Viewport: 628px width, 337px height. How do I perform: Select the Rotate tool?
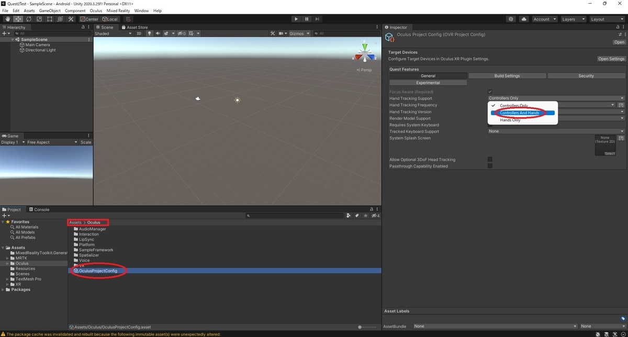(28, 19)
